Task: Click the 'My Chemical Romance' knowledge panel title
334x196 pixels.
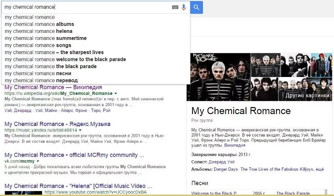Action: tap(241, 111)
